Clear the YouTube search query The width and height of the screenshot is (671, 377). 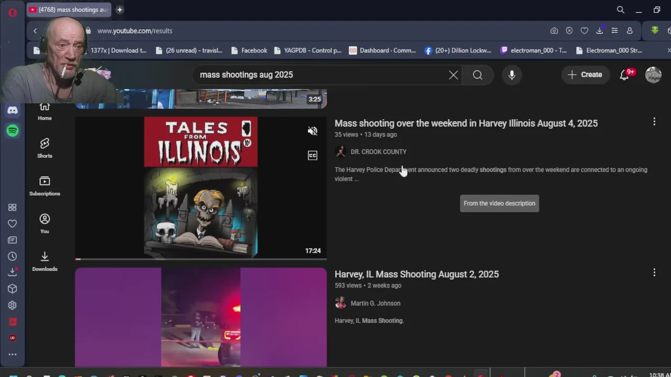(453, 75)
